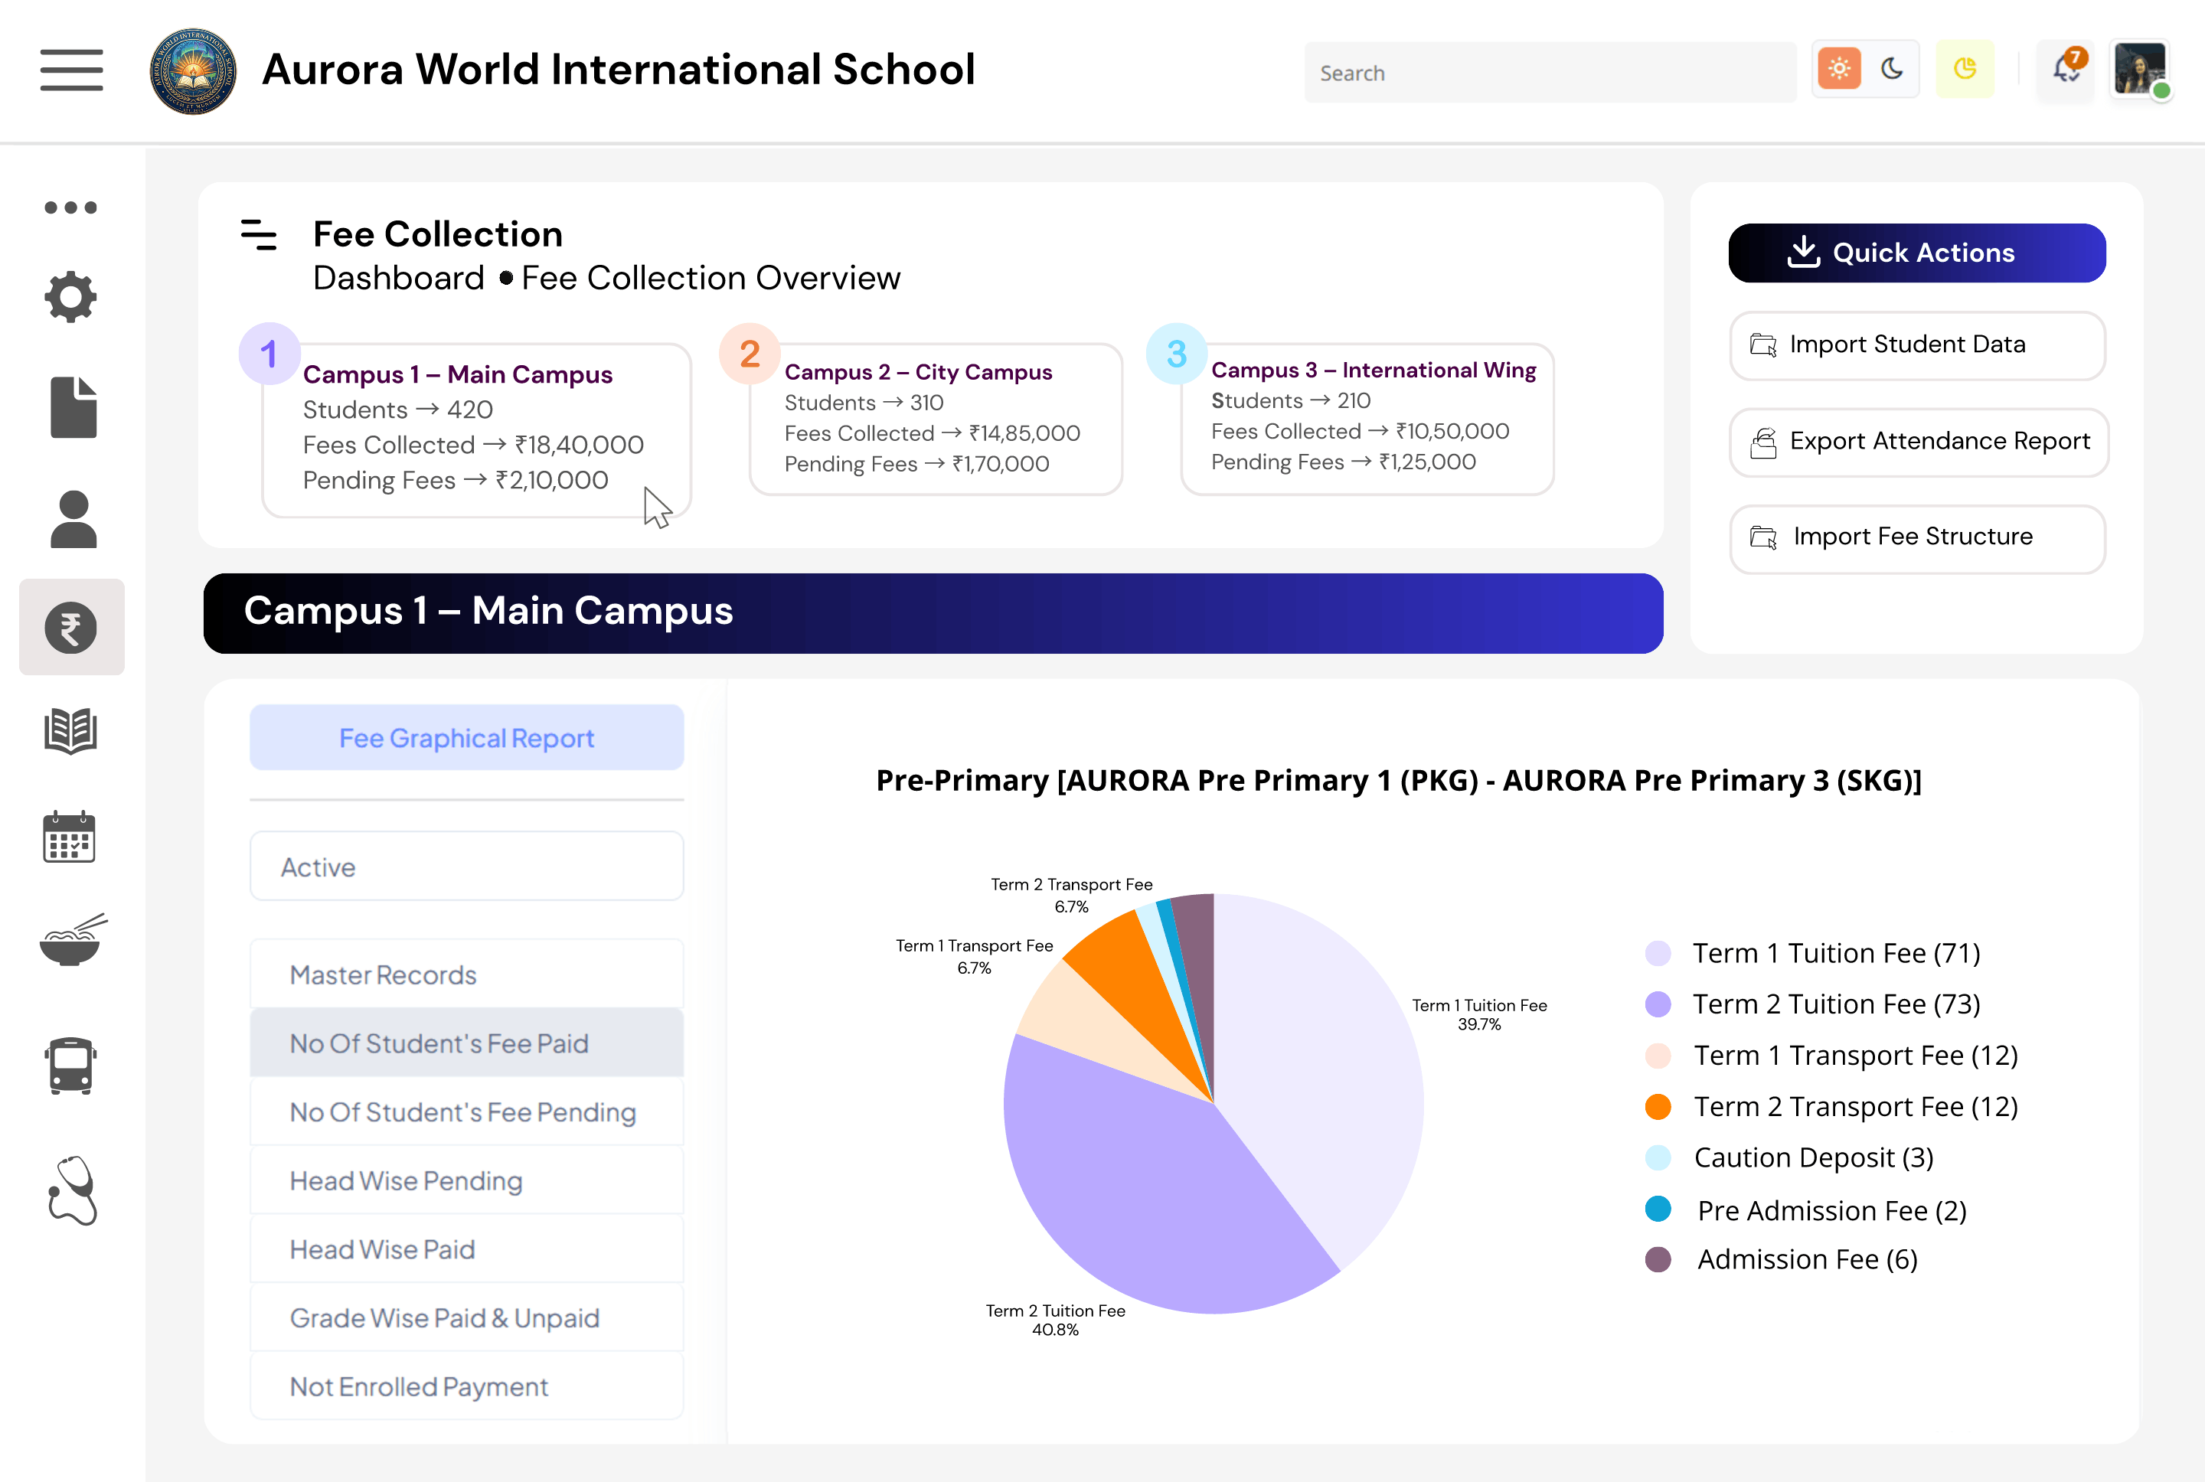Select the Term 2 Tuition Fee legend swatch
Screen dimensions: 2205x1482
[1658, 1004]
